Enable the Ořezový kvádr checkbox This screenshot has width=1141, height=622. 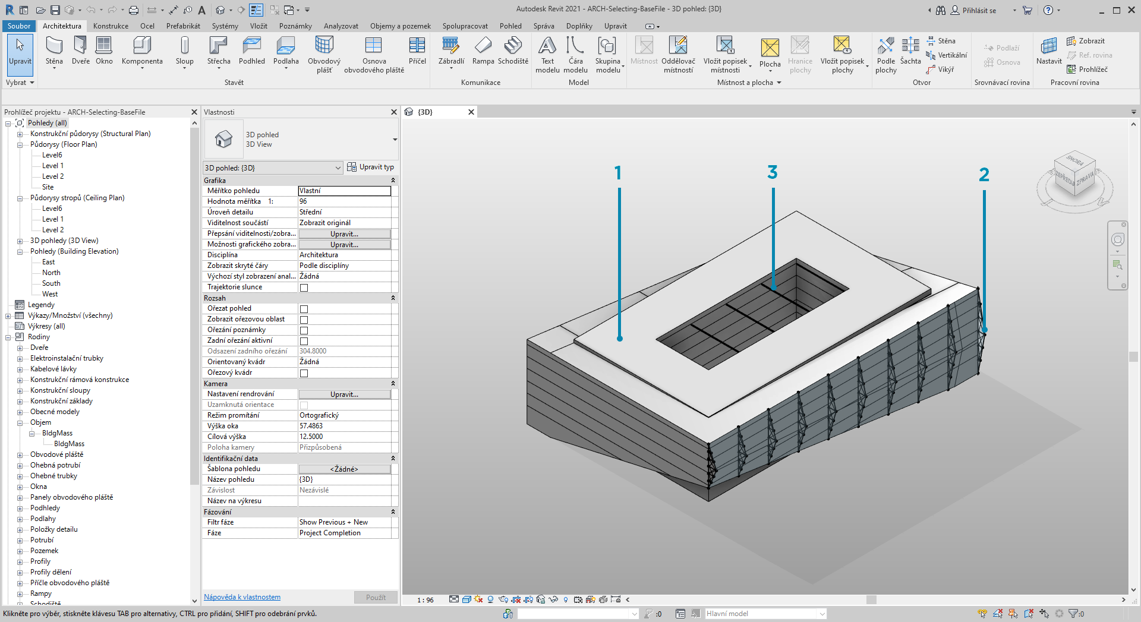pyautogui.click(x=304, y=373)
